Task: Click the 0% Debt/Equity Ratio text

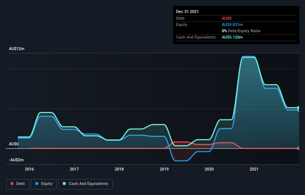Action: point(241,31)
